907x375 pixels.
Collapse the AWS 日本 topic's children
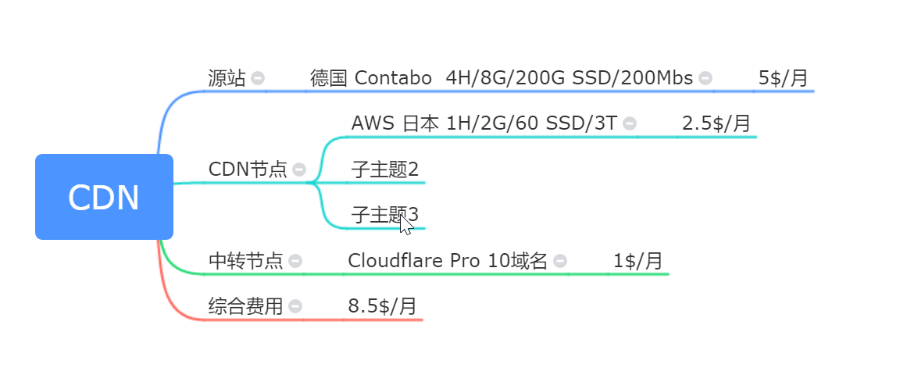[x=630, y=123]
